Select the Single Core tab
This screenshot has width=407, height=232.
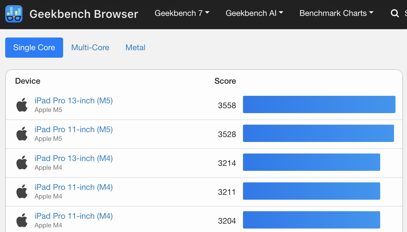pos(34,48)
